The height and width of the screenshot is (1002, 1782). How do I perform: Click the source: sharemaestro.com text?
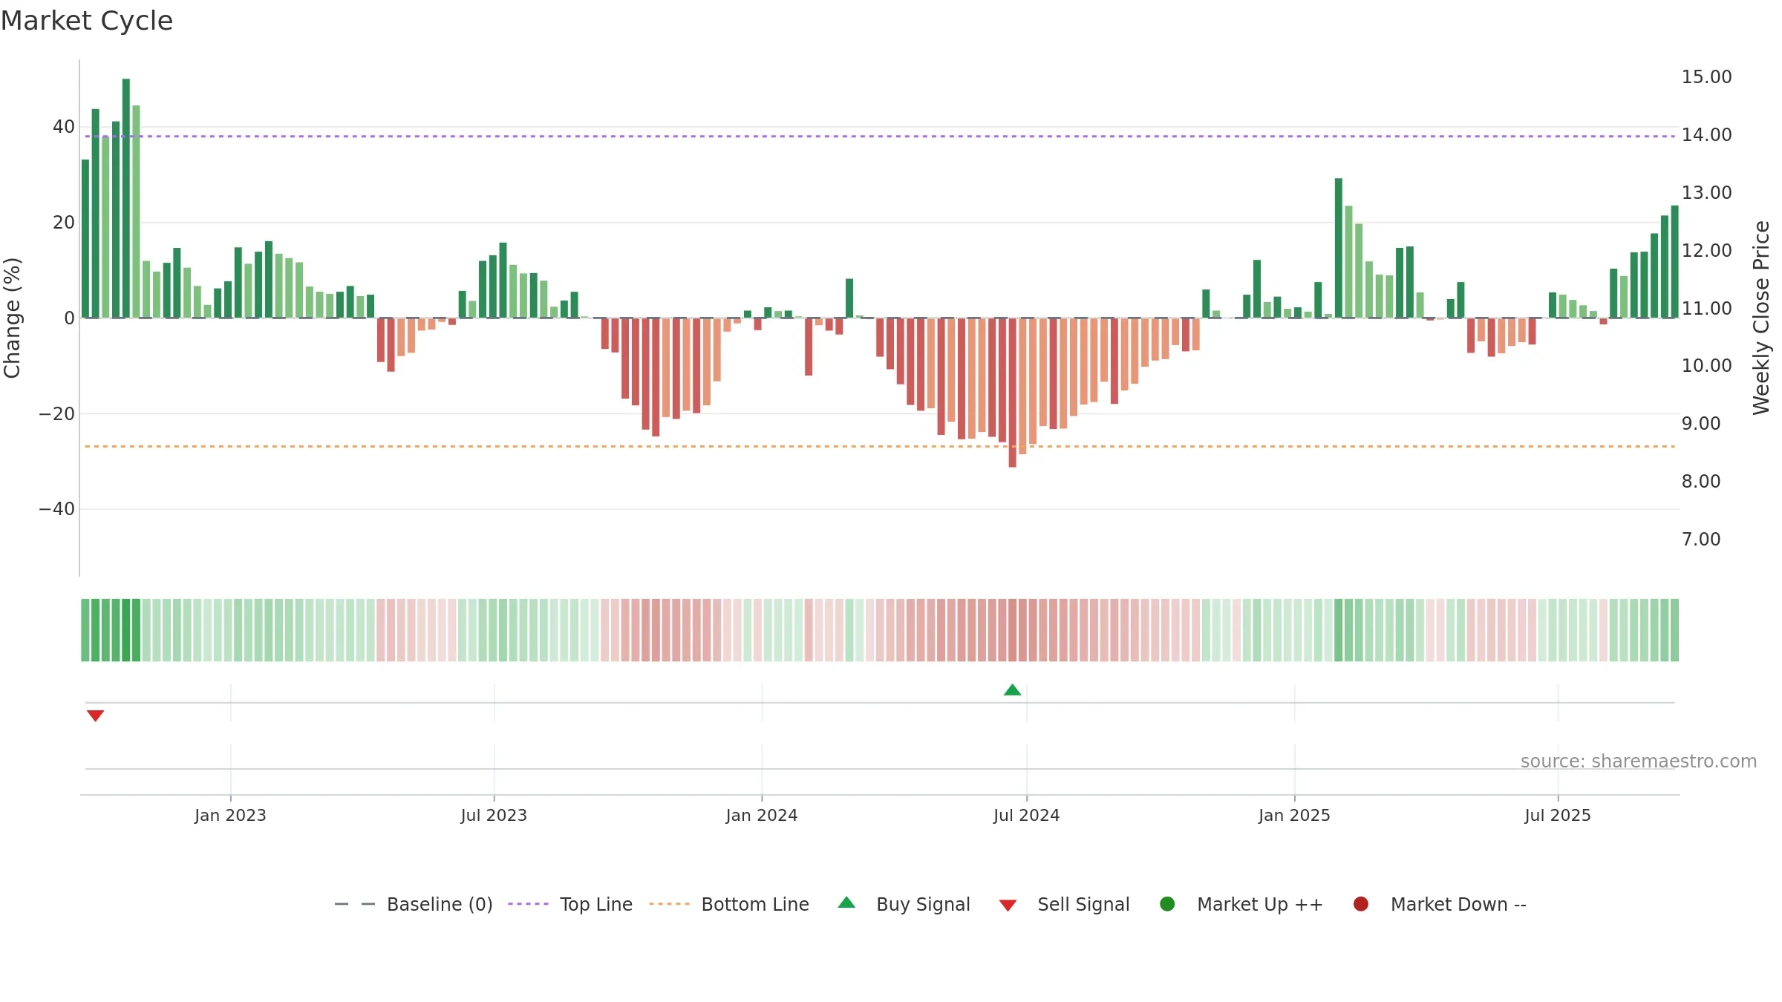(x=1639, y=761)
